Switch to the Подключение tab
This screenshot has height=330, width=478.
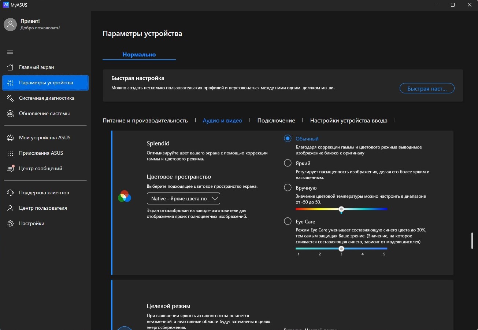276,121
